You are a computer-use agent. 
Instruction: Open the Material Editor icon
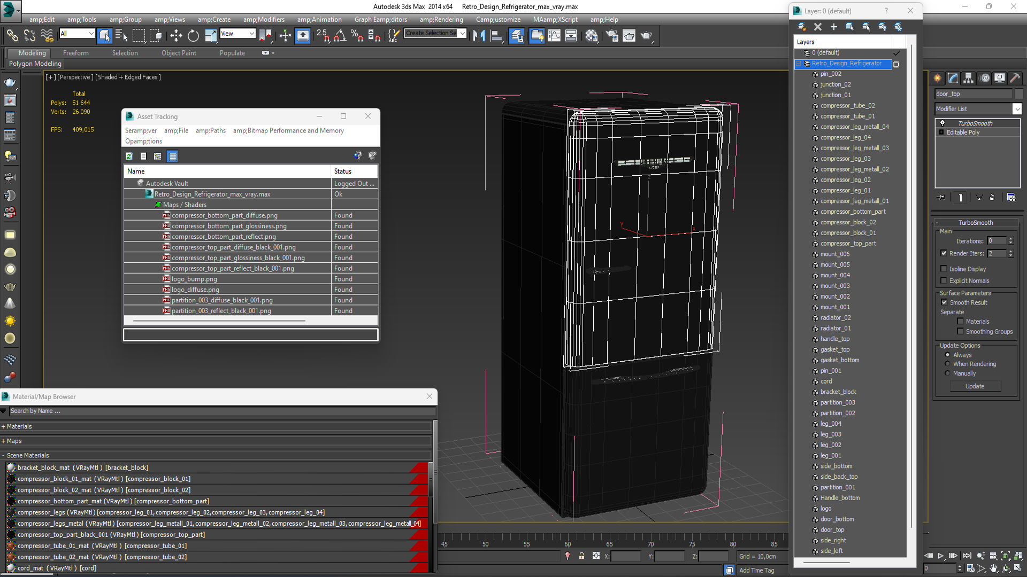591,36
